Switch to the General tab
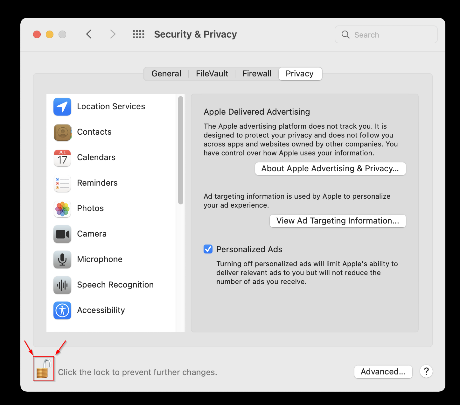This screenshot has width=460, height=405. (166, 74)
